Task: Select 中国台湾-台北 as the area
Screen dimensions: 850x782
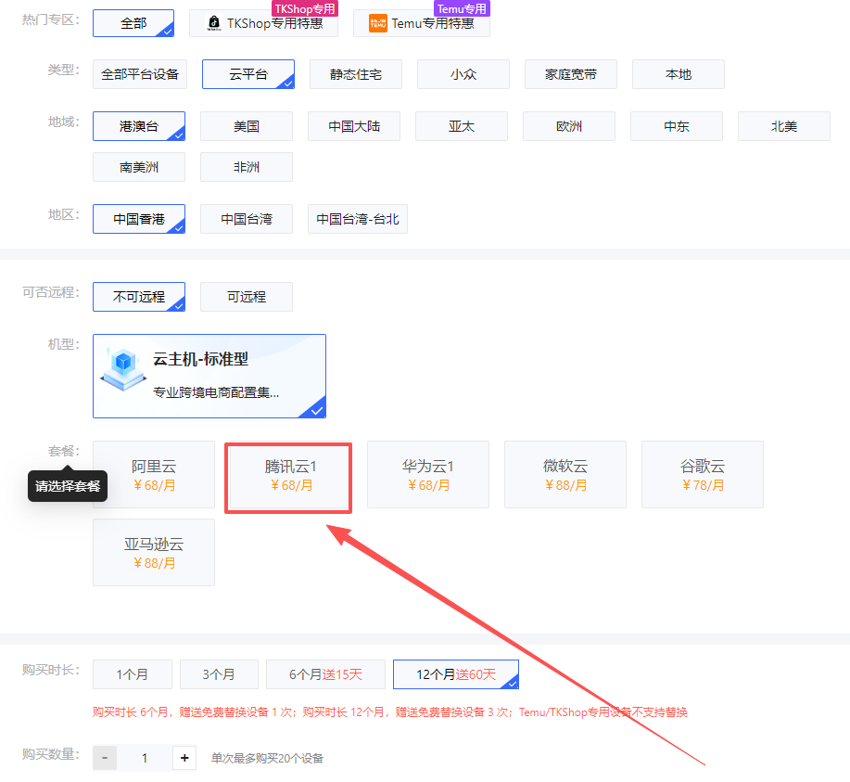Action: [x=358, y=219]
